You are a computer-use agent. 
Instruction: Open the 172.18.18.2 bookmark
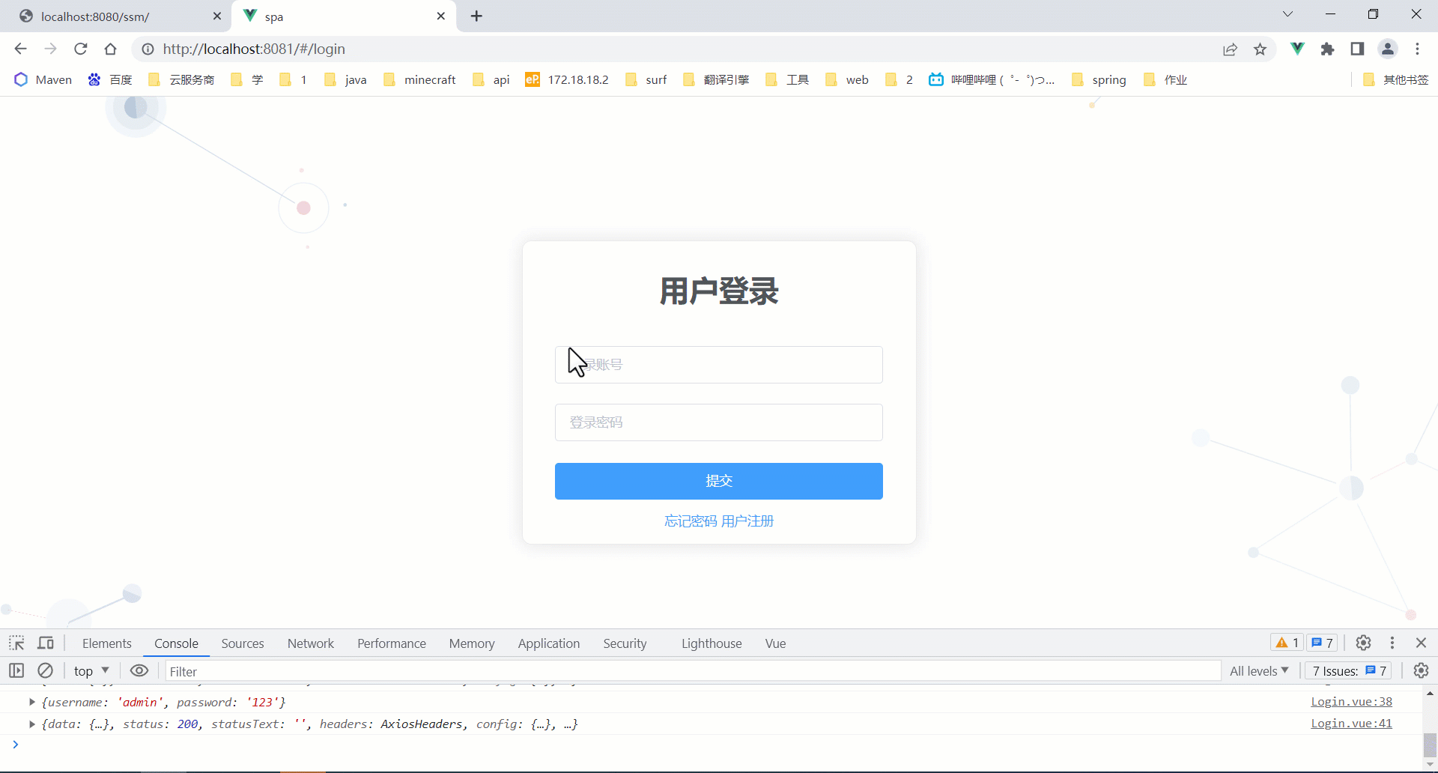(567, 79)
